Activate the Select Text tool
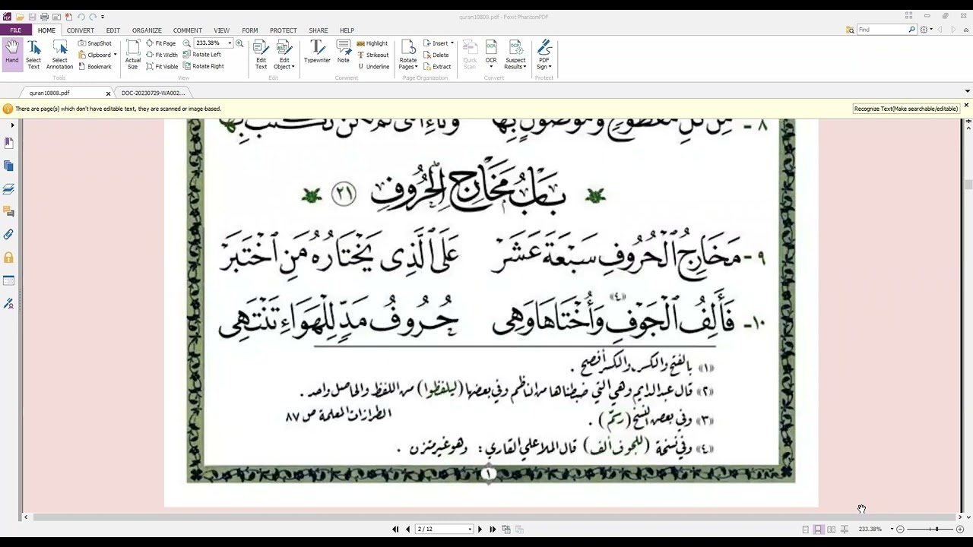973x547 pixels. (33, 55)
